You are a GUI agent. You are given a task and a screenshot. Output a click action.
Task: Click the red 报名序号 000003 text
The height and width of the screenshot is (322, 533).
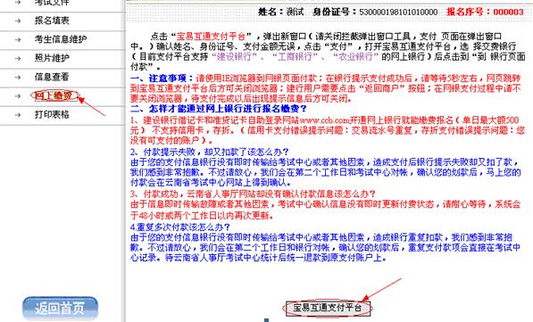[485, 12]
